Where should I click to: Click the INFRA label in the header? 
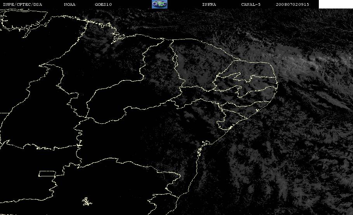click(209, 5)
